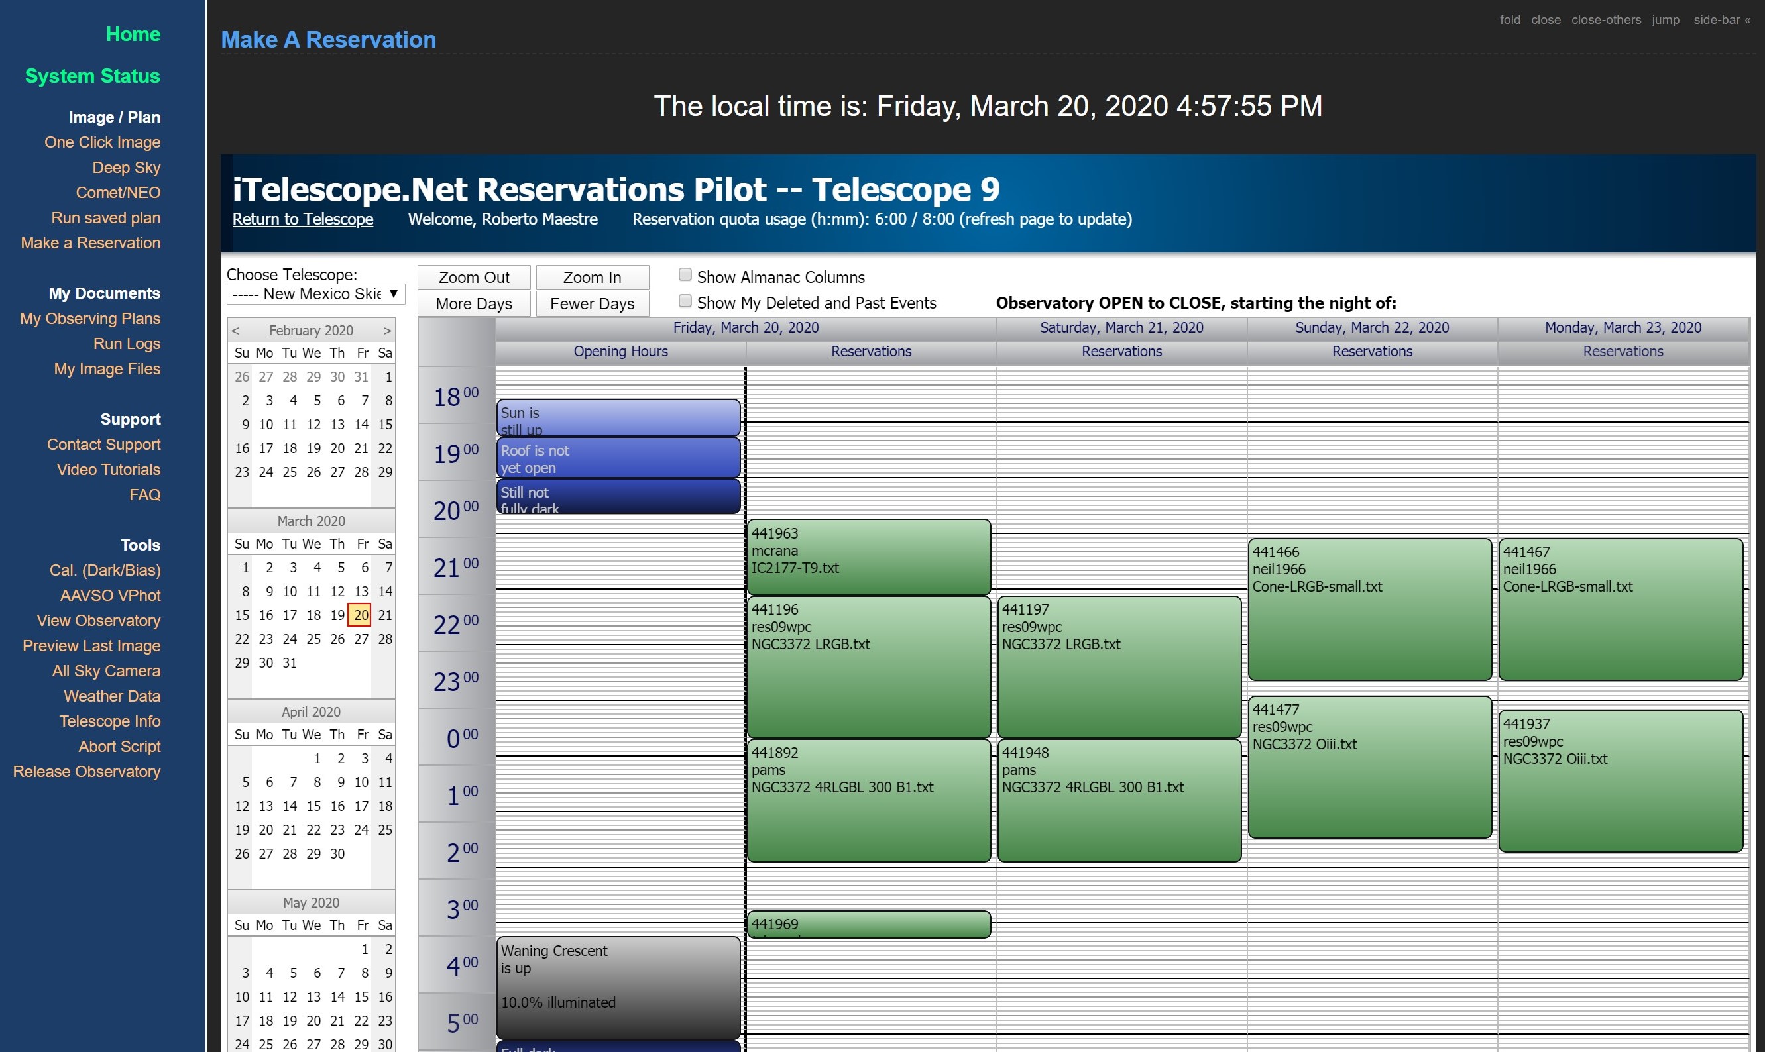Open reservation 441466 Cone-LRGB-small block
Screen dimensions: 1765x1052
click(1370, 609)
